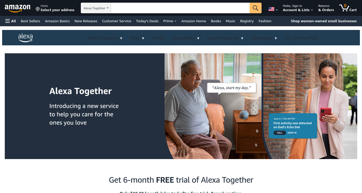Open the All hamburger menu
This screenshot has width=362, height=193.
click(x=11, y=21)
